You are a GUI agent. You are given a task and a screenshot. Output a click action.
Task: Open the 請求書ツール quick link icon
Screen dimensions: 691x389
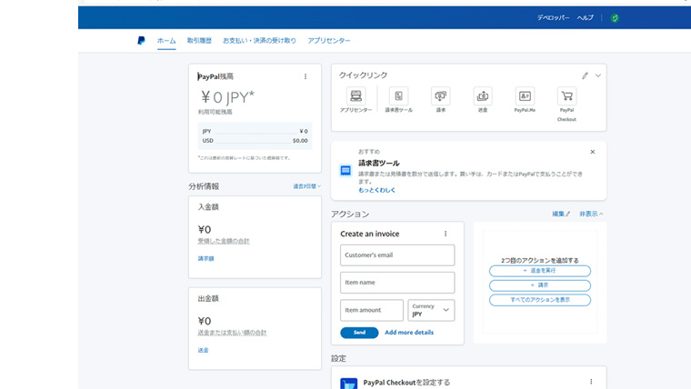pyautogui.click(x=398, y=95)
